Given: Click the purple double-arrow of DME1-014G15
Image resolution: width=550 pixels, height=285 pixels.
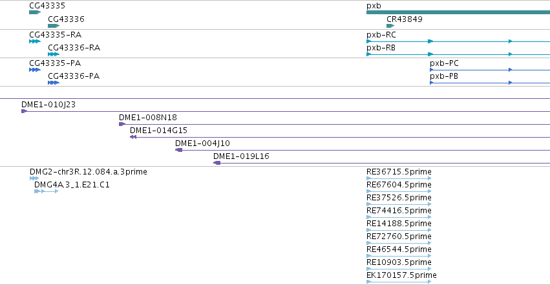Looking at the screenshot, I should pyautogui.click(x=133, y=137).
